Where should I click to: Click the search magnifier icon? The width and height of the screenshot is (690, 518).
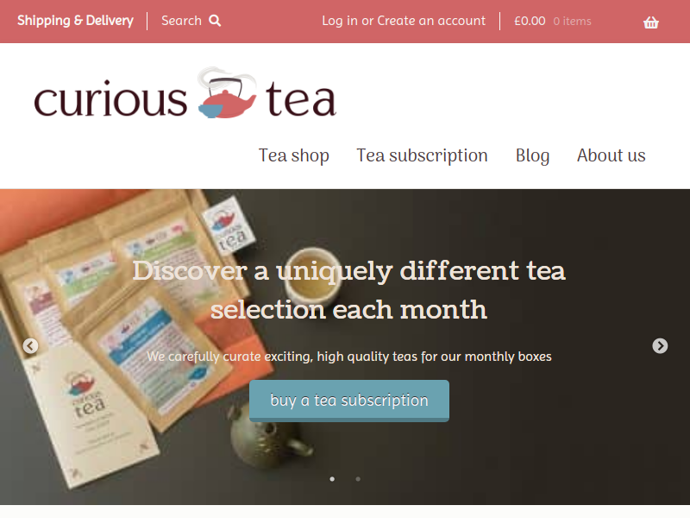(215, 21)
